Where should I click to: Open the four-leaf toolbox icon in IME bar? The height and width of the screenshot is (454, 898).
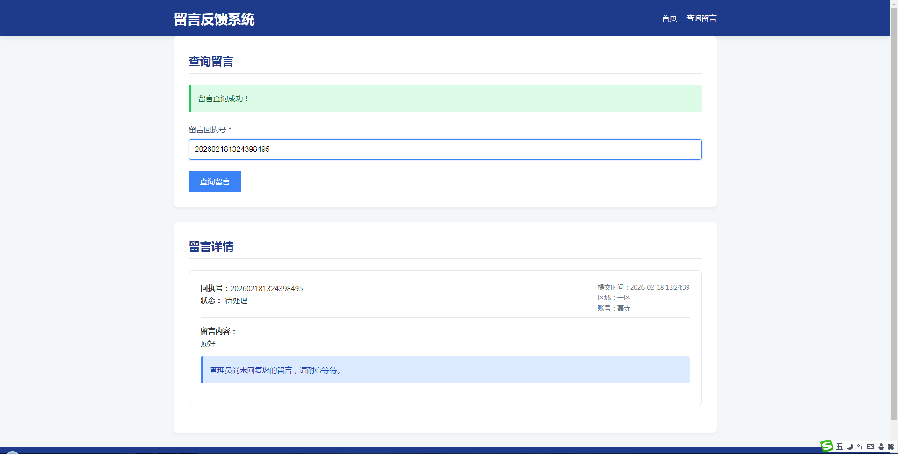(891, 447)
